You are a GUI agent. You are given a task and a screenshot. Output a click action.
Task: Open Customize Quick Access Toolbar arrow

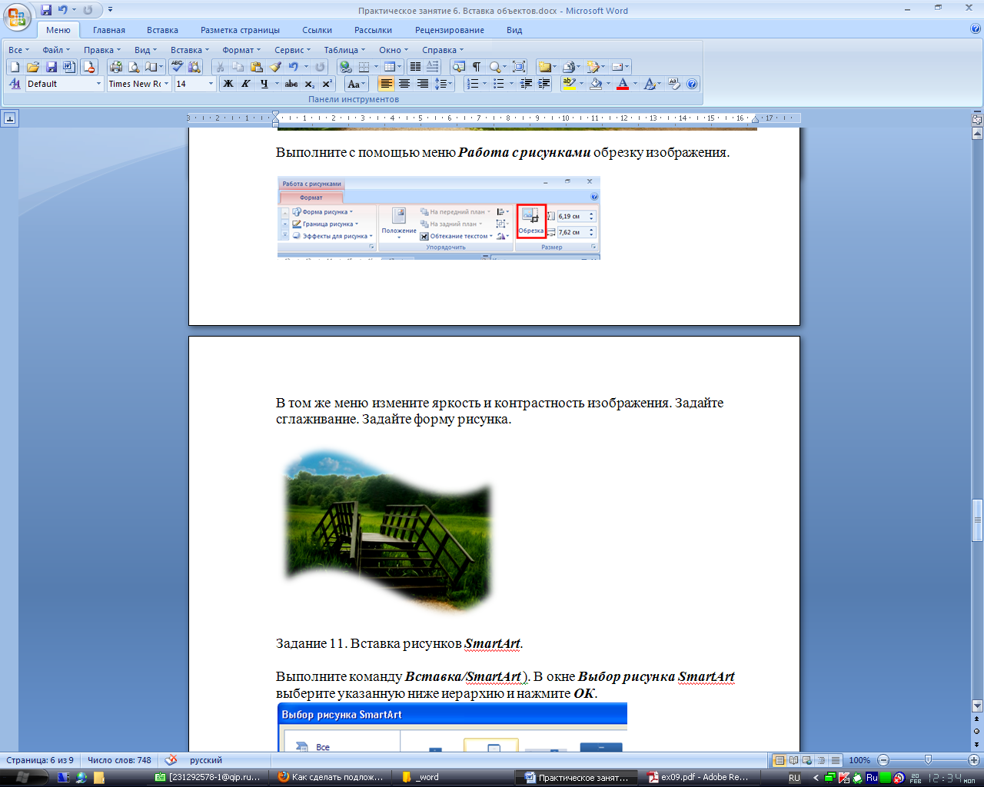coord(110,10)
